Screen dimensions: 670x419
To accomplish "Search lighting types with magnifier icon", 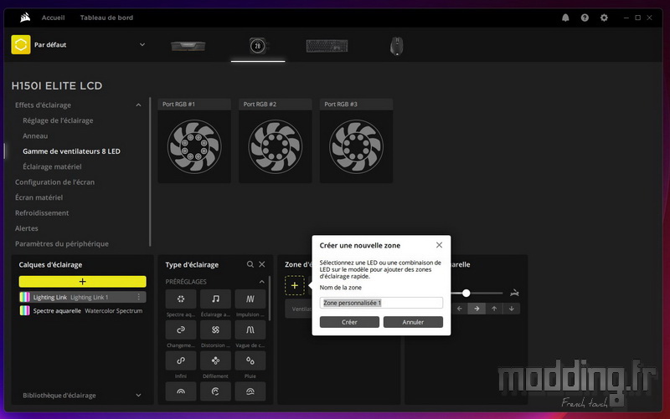I will 250,264.
